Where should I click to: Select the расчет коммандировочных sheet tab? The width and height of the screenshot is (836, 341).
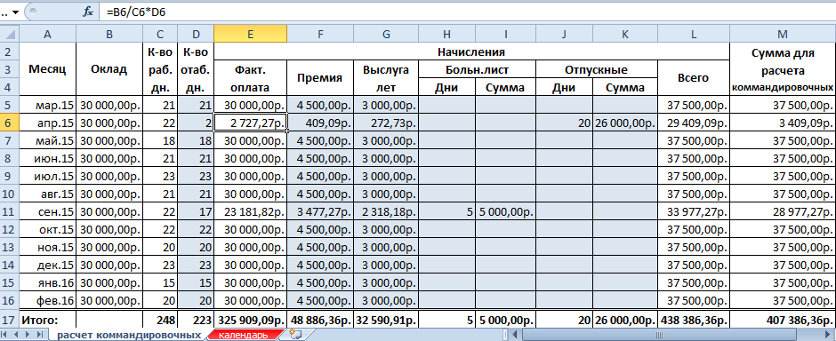129,335
